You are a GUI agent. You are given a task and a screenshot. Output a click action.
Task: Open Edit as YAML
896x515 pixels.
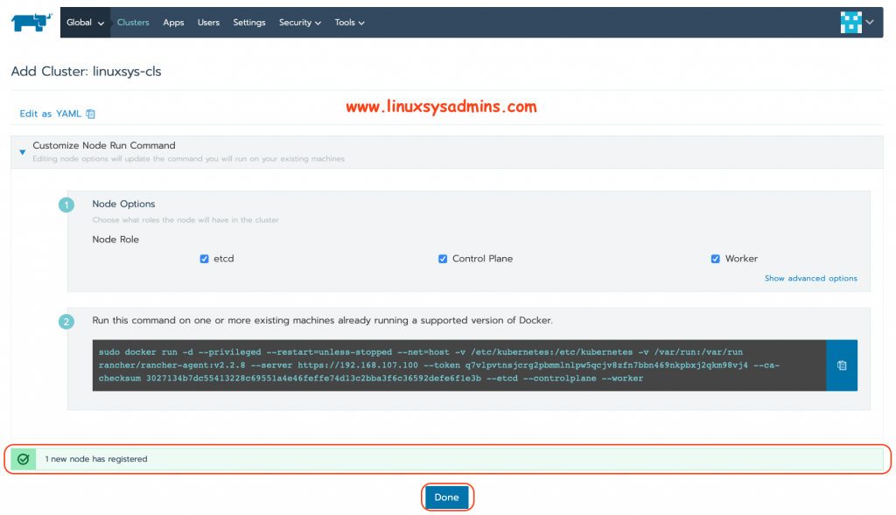[x=50, y=114]
